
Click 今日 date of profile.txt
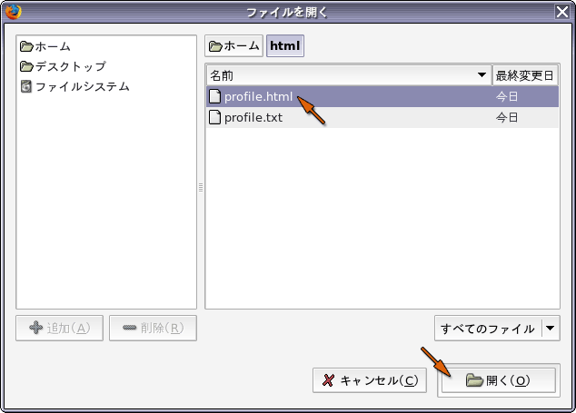point(507,117)
